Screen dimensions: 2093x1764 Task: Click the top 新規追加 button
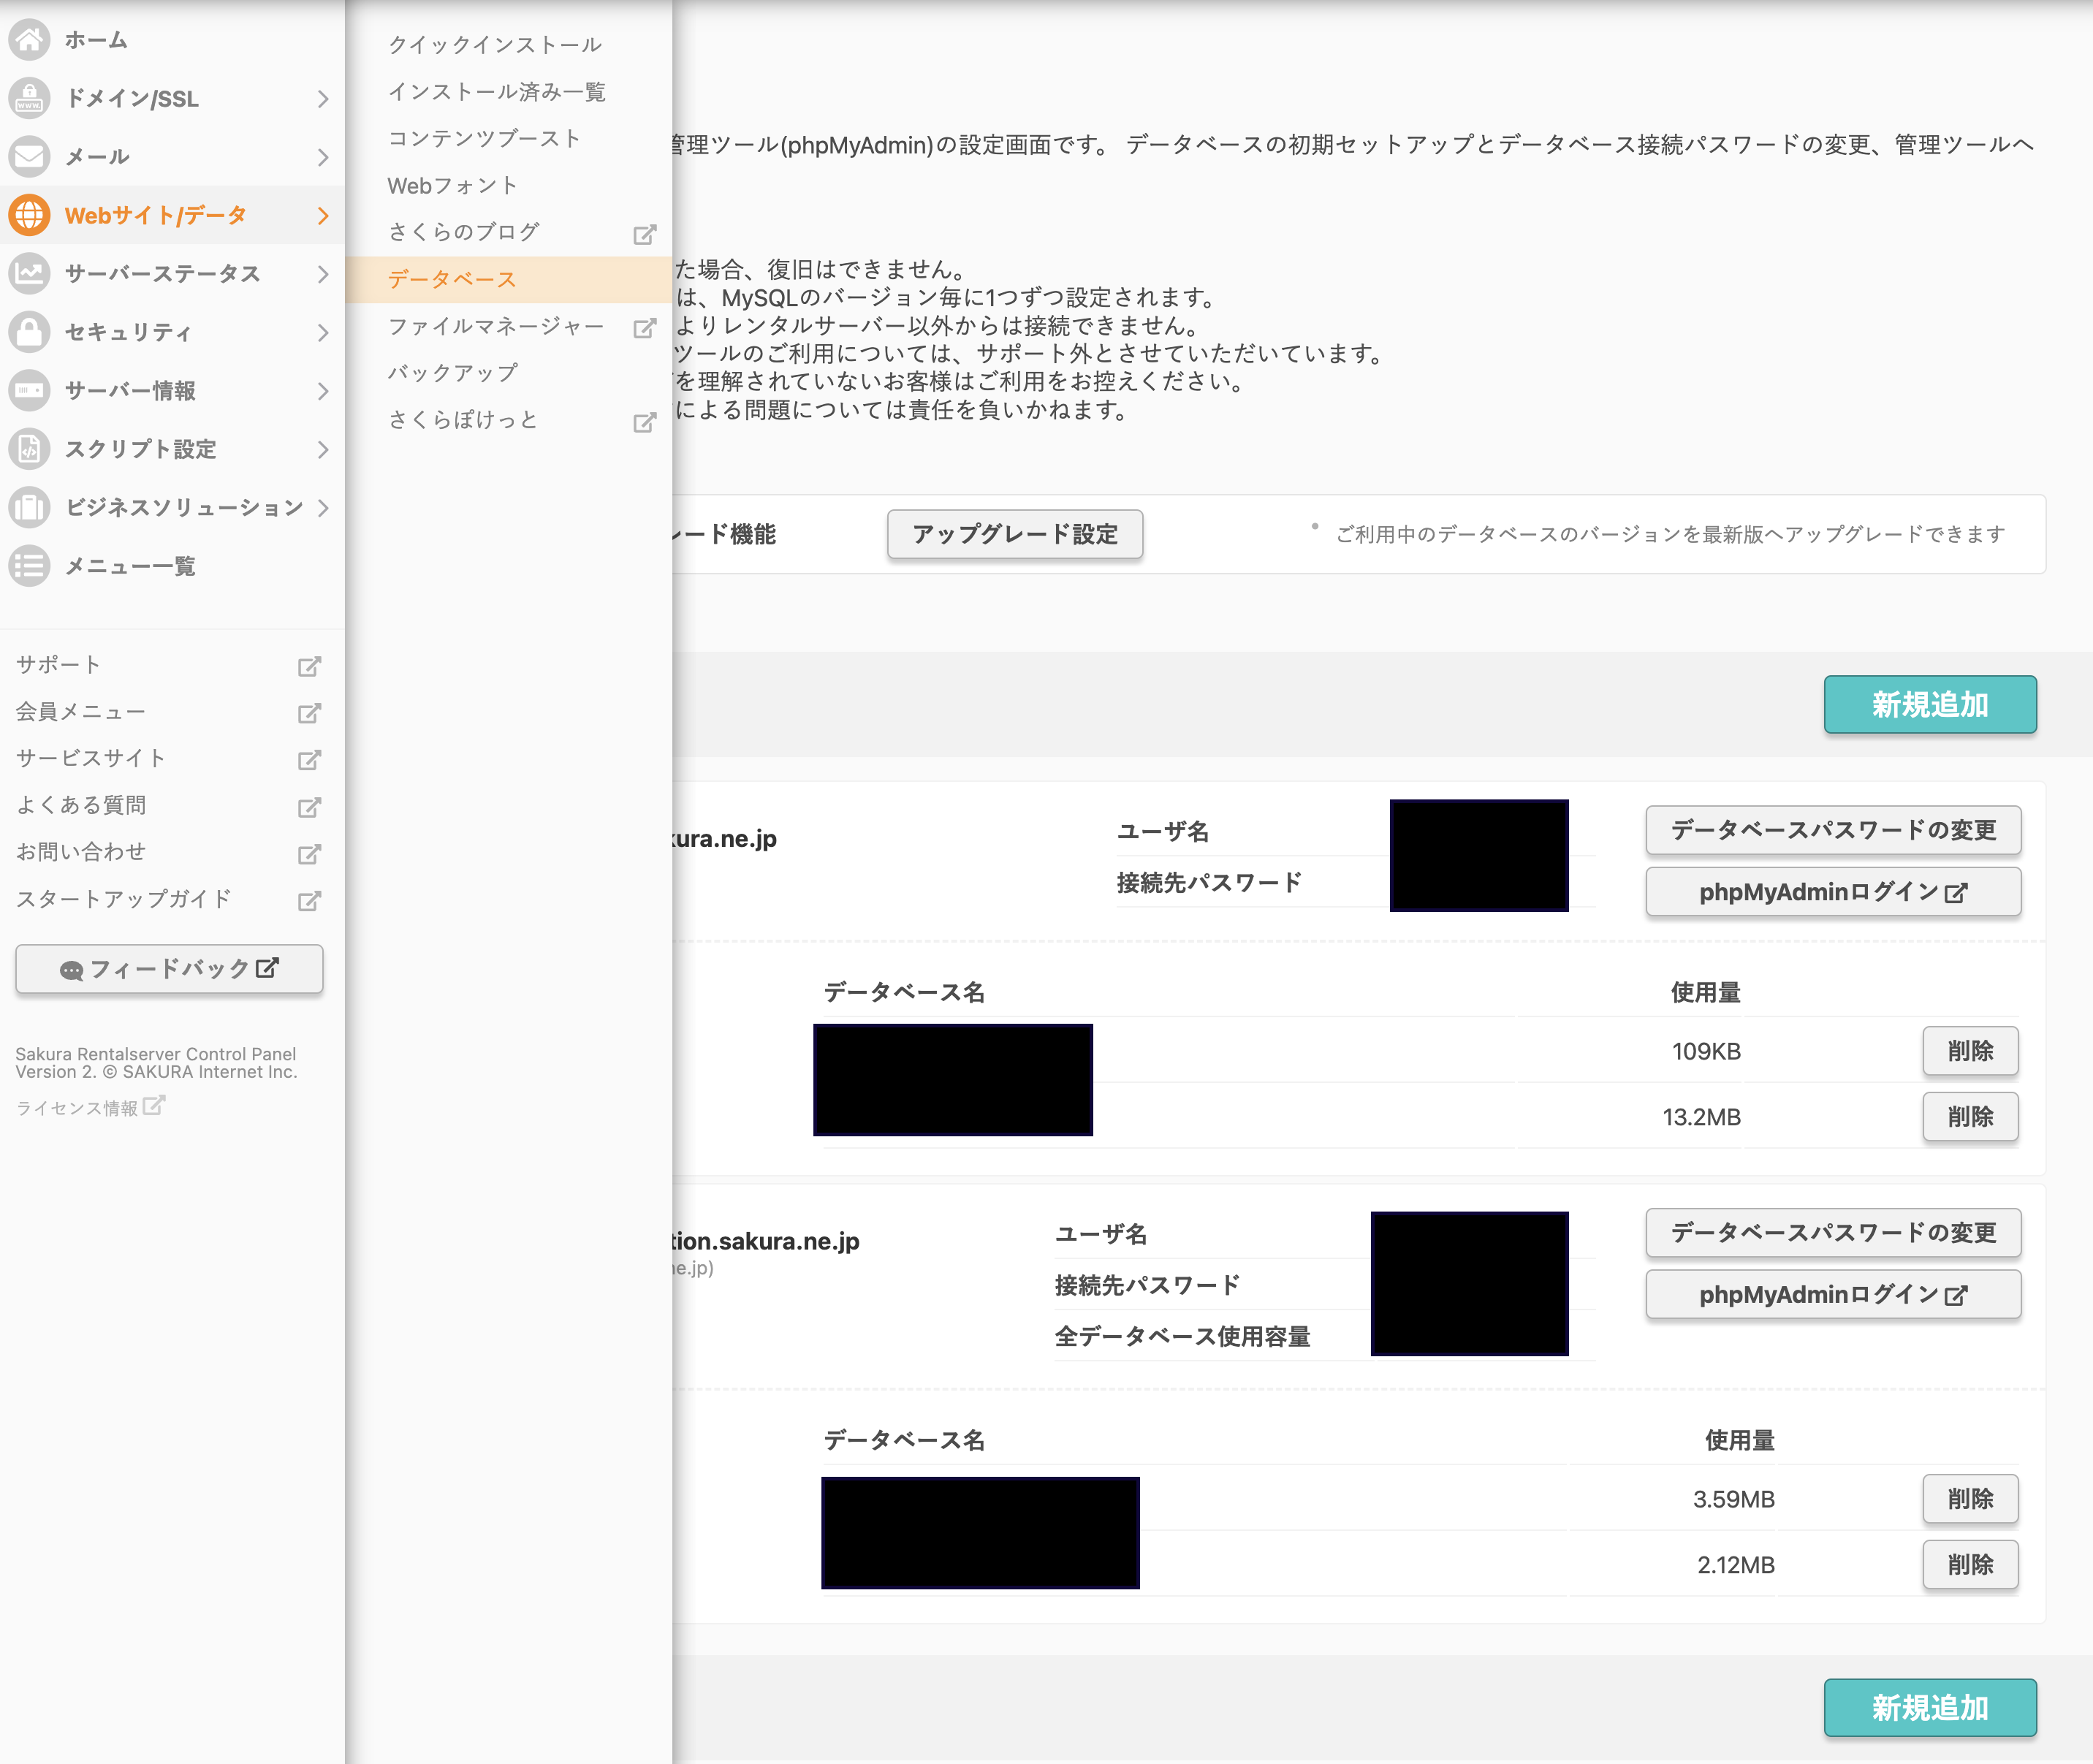tap(1929, 704)
